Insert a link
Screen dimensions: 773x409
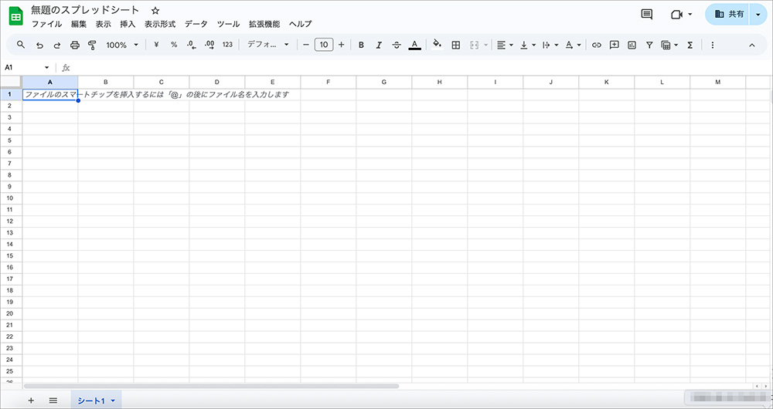[597, 46]
